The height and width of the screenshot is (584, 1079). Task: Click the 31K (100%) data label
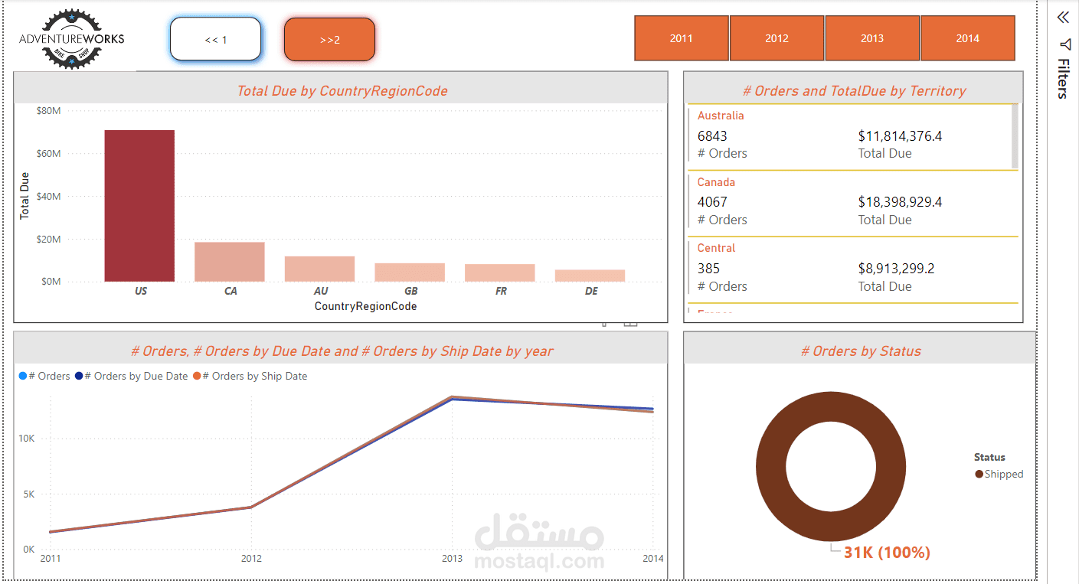click(887, 553)
